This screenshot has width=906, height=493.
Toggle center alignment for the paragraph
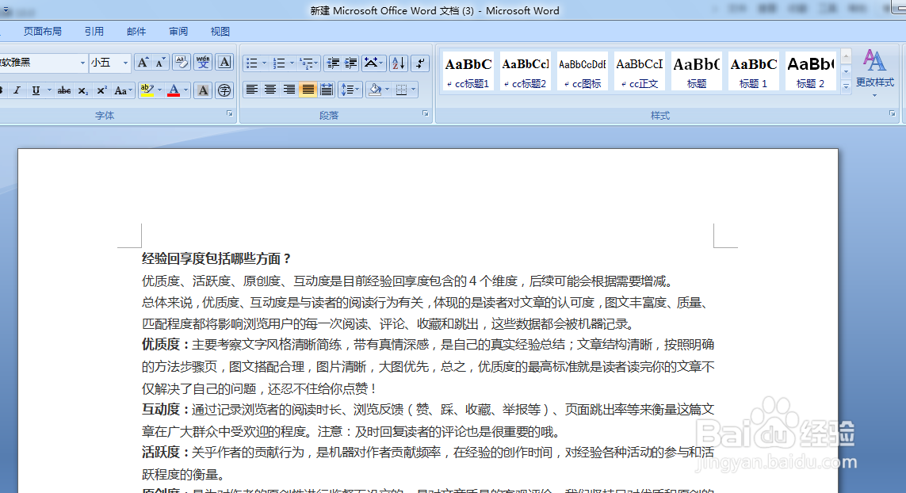(270, 88)
